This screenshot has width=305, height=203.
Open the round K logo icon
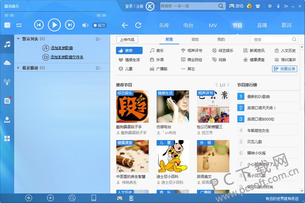point(150,7)
